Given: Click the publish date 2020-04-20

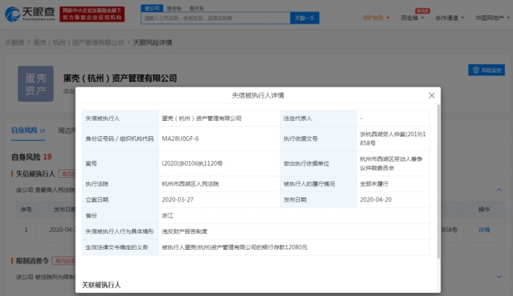Looking at the screenshot, I should (x=376, y=200).
